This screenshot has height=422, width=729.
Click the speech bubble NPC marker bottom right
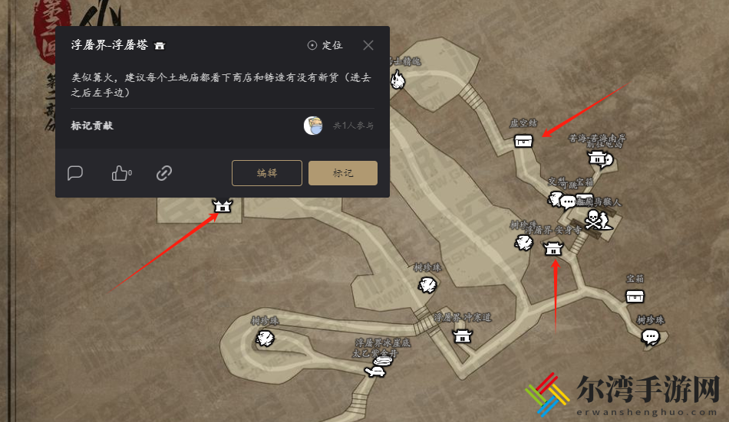tap(651, 336)
